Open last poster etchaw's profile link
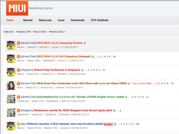 tap(55, 47)
